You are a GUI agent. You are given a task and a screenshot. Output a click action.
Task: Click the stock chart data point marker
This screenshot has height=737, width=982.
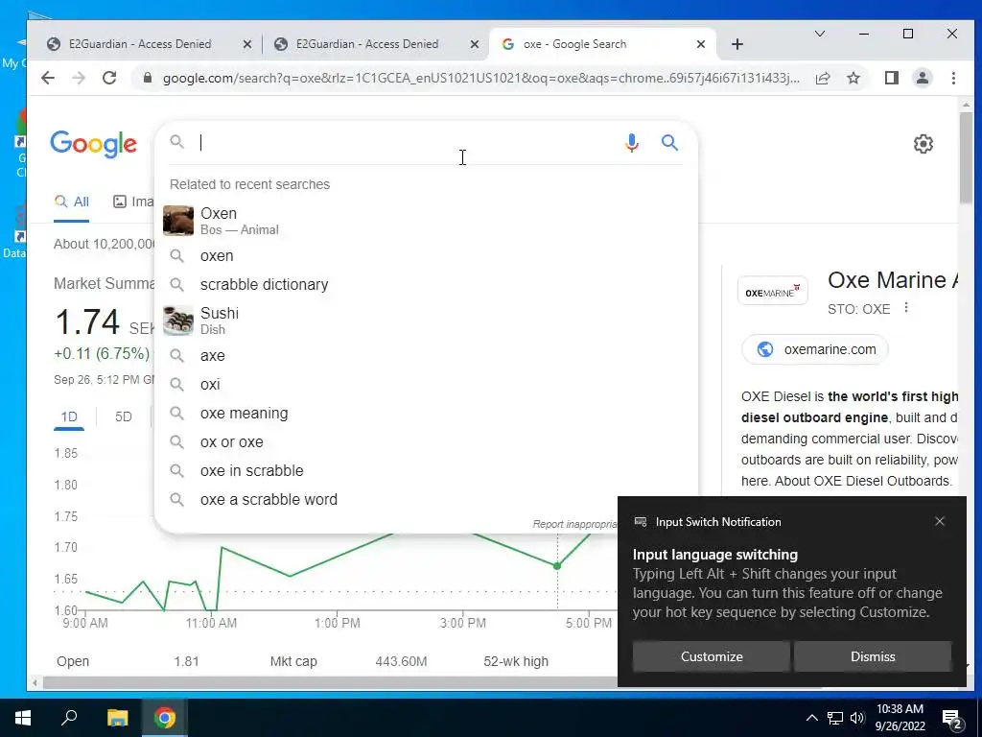pos(557,566)
